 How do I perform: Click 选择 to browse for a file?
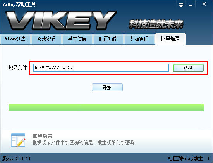188,68
